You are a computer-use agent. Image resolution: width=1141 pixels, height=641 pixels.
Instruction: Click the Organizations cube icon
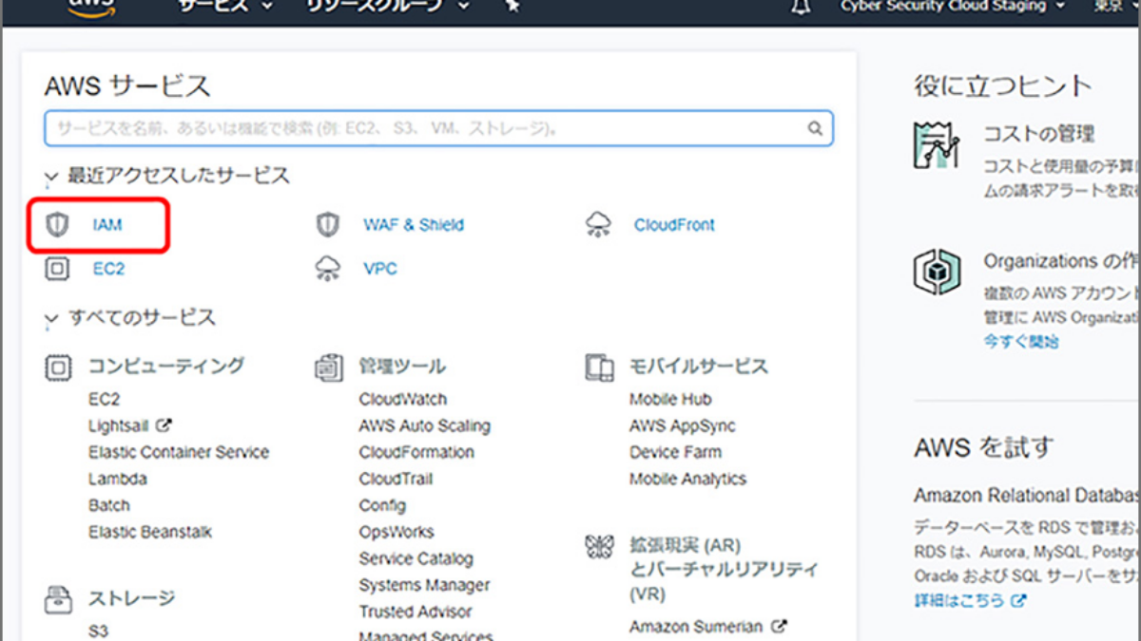(936, 272)
